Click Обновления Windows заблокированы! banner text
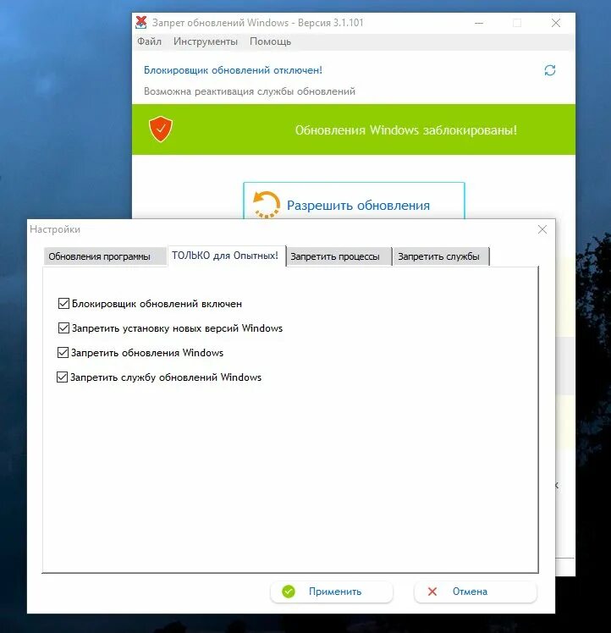This screenshot has width=611, height=633. [x=406, y=130]
